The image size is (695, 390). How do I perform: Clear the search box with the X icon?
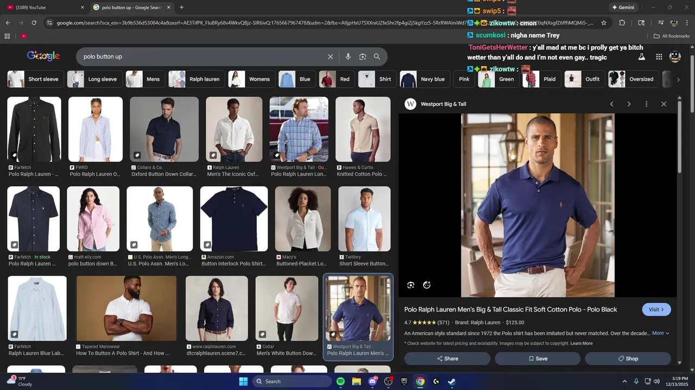click(330, 56)
